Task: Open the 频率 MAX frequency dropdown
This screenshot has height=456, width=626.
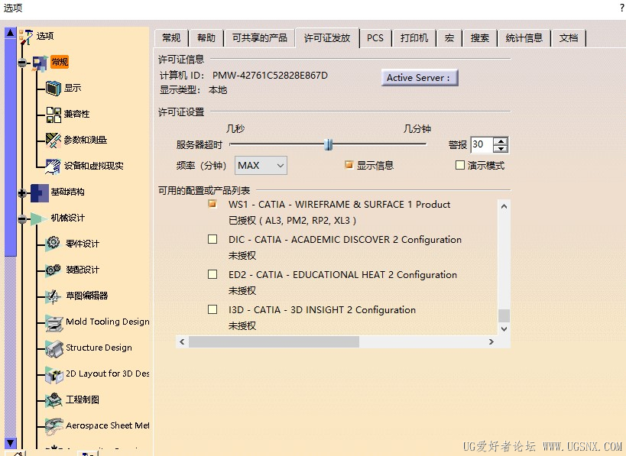Action: pos(261,165)
